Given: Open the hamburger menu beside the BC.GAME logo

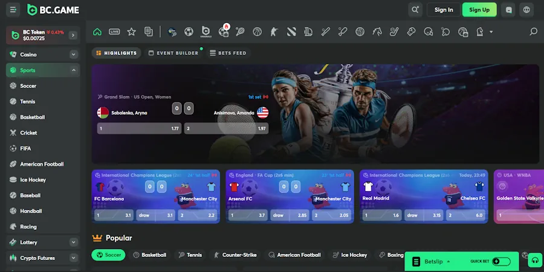Looking at the screenshot, I should [x=13, y=10].
